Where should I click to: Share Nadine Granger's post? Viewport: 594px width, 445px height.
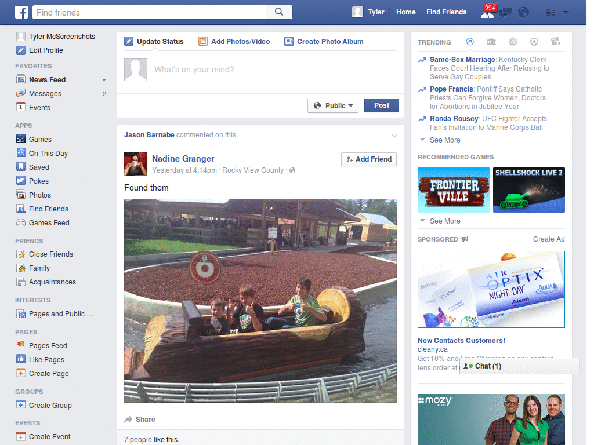[140, 420]
